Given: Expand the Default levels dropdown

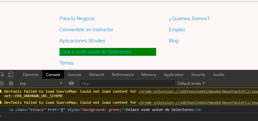Looking at the screenshot, I should (x=191, y=83).
